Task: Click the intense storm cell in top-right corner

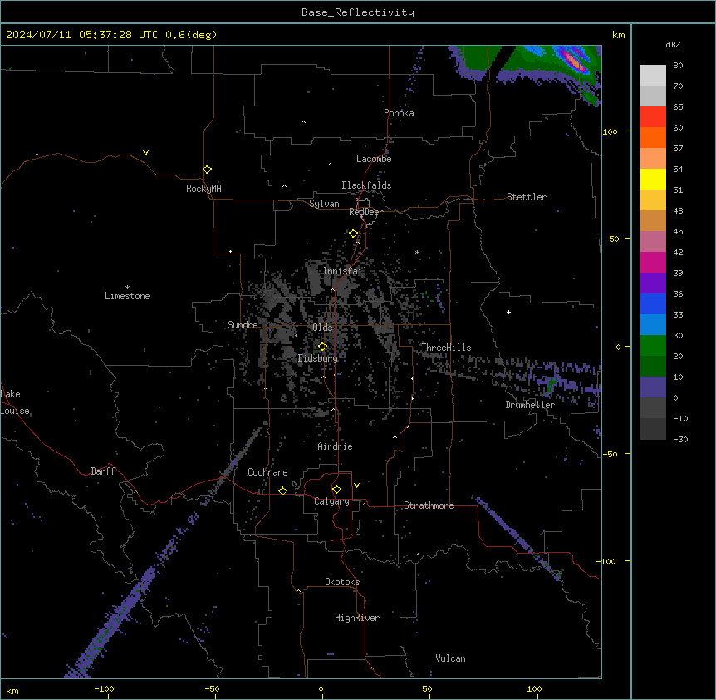Action: click(x=575, y=62)
